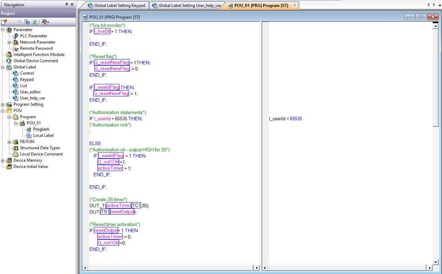Click the FB/FUN folder icon

pos(16,142)
